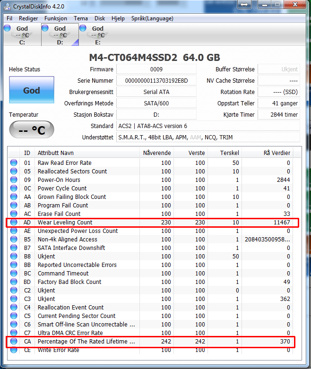Click status icon for SATA Interface Downshift
This screenshot has height=369, width=311.
14,248
